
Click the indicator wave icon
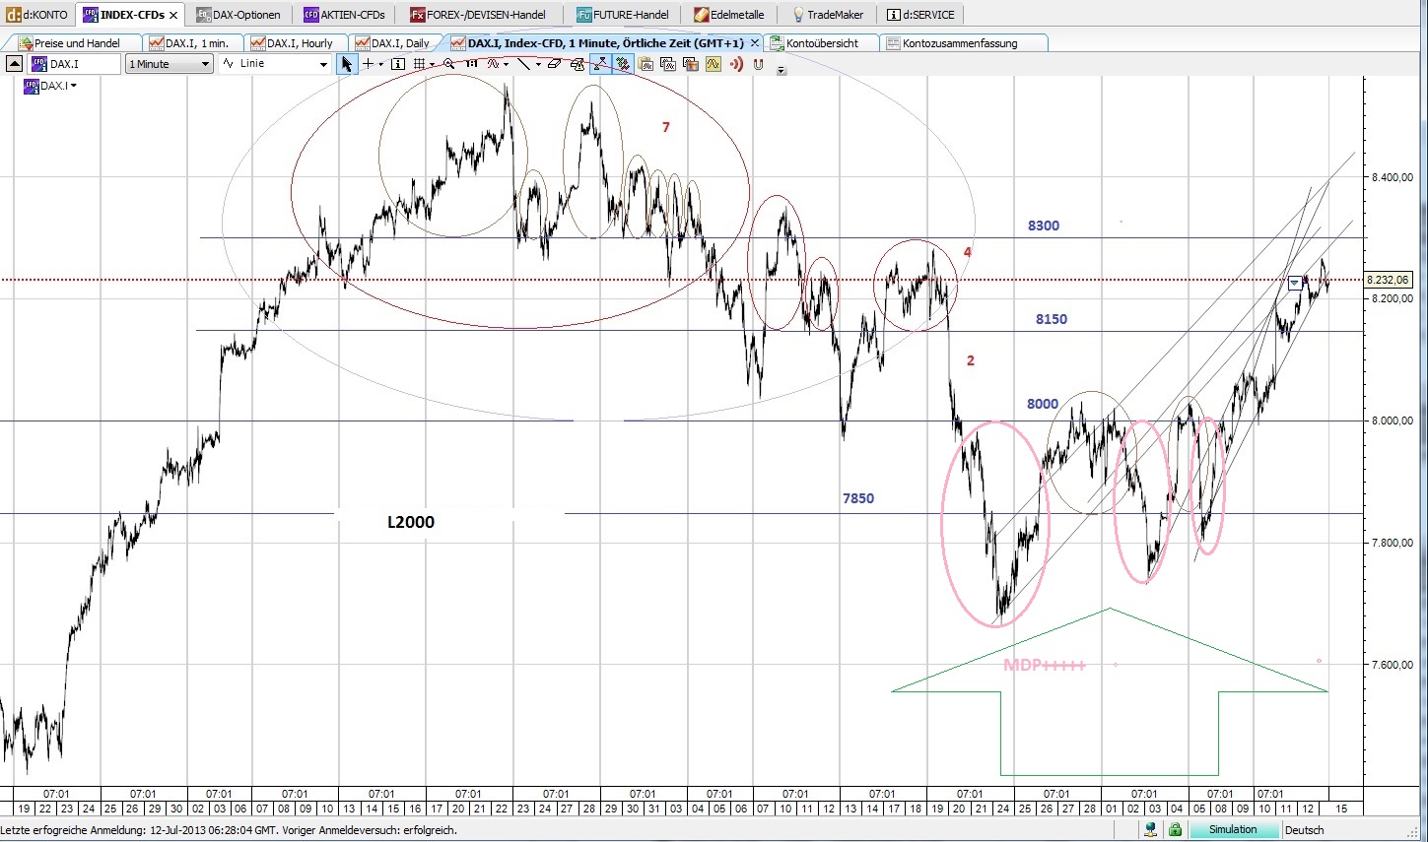click(x=495, y=65)
